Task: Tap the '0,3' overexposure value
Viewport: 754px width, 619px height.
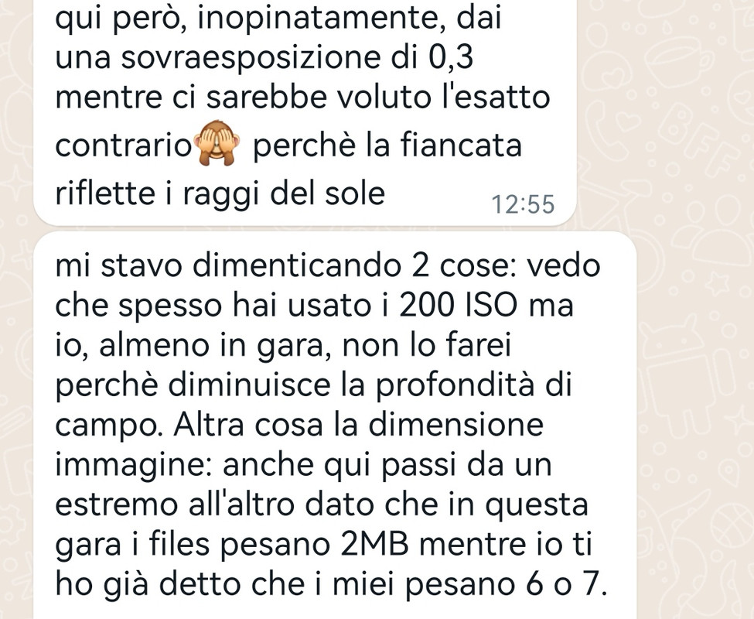Action: [451, 57]
